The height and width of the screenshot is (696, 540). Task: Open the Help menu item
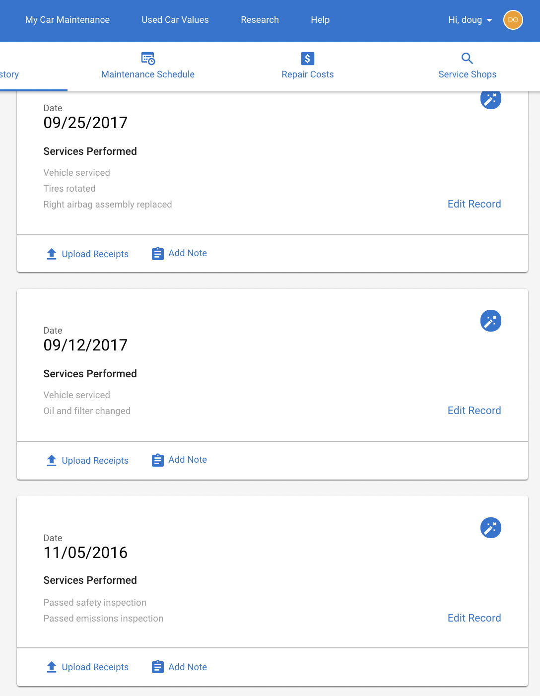[320, 20]
